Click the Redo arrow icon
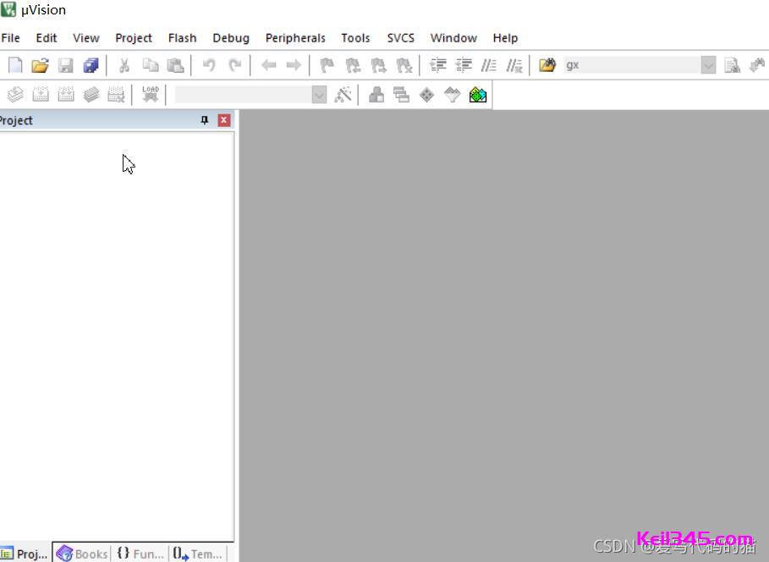This screenshot has height=562, width=769. point(235,65)
